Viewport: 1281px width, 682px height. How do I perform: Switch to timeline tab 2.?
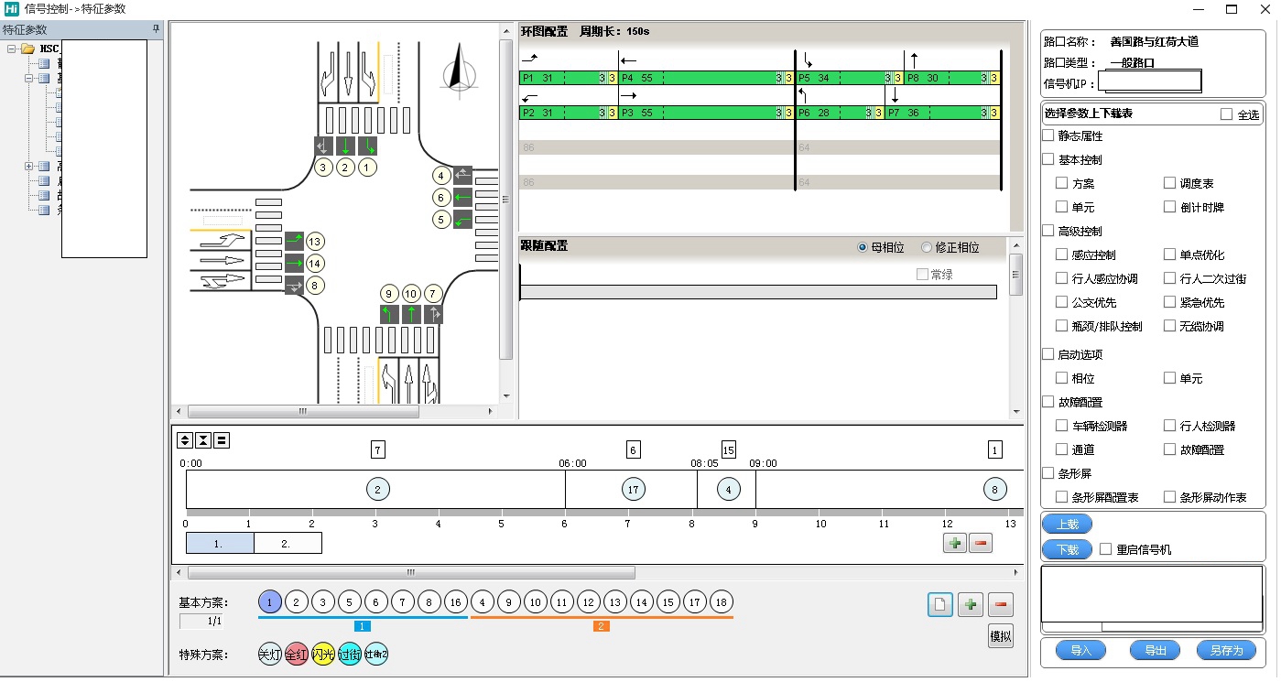pos(287,543)
